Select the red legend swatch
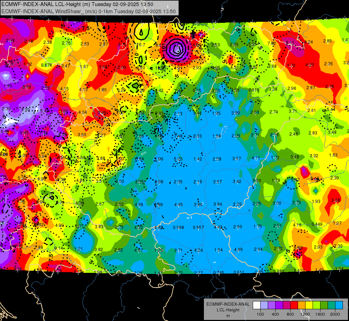 [294, 305]
